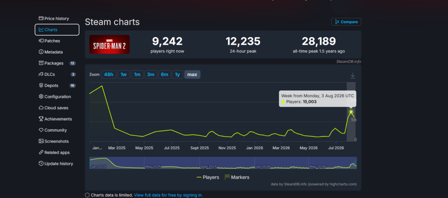This screenshot has height=198, width=448.
Task: Click the Compare button
Action: point(346,22)
